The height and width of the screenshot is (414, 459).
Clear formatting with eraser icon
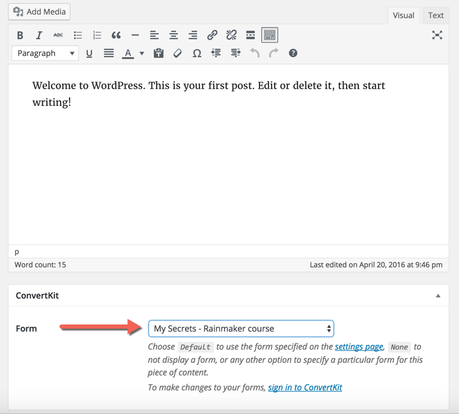[177, 53]
